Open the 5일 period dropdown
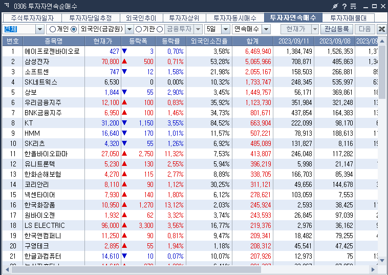This screenshot has height=275, width=388. (225, 29)
